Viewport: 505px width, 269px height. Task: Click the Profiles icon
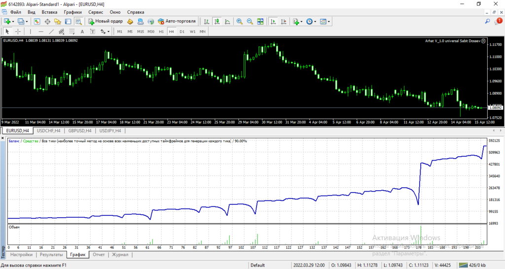coord(21,22)
